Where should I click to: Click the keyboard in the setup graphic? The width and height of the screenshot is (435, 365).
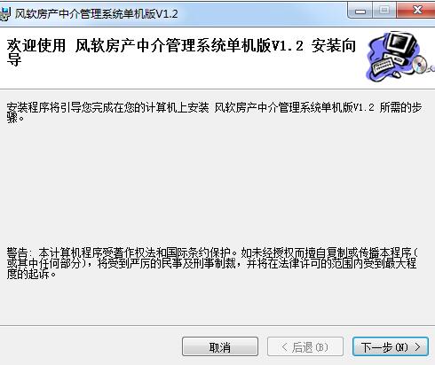pos(384,65)
